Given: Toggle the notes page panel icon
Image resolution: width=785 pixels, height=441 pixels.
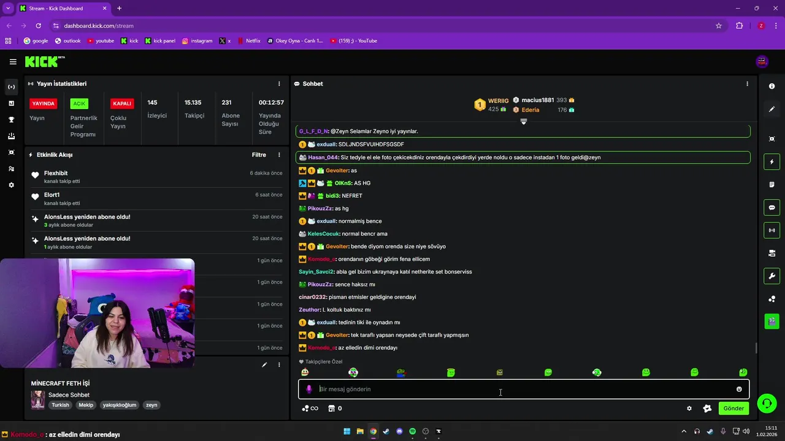Looking at the screenshot, I should [772, 184].
